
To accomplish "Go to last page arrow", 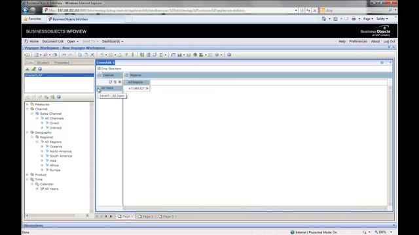I will (x=111, y=216).
